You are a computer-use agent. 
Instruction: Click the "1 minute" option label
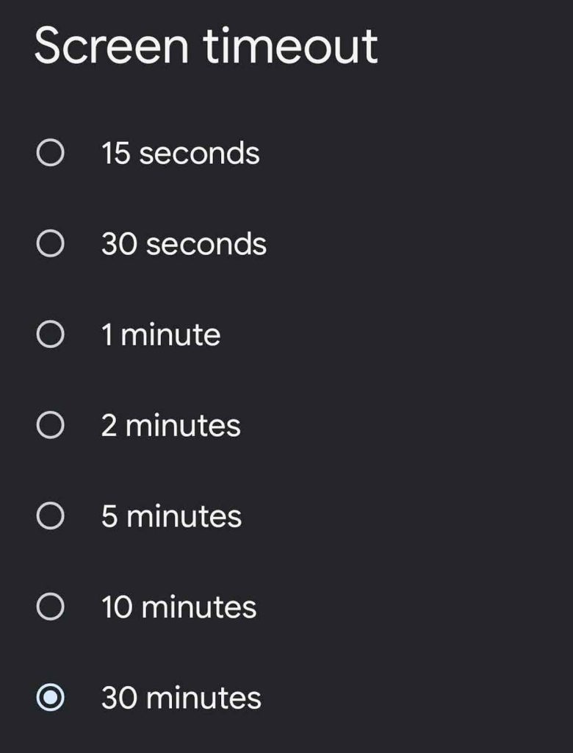161,335
